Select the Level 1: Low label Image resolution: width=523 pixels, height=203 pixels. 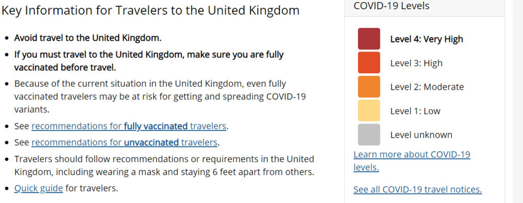click(x=415, y=111)
